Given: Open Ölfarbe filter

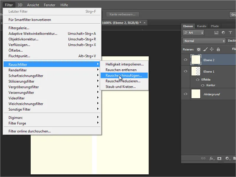Looking at the screenshot, I should (x=52, y=50).
